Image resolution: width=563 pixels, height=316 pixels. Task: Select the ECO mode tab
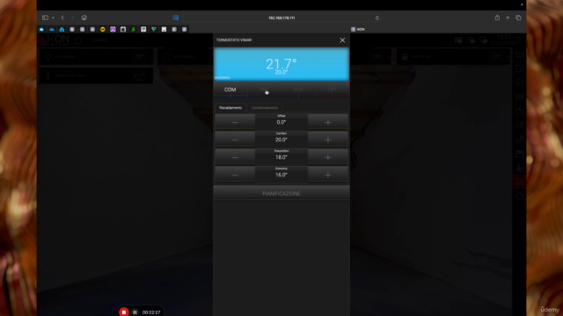tap(298, 90)
